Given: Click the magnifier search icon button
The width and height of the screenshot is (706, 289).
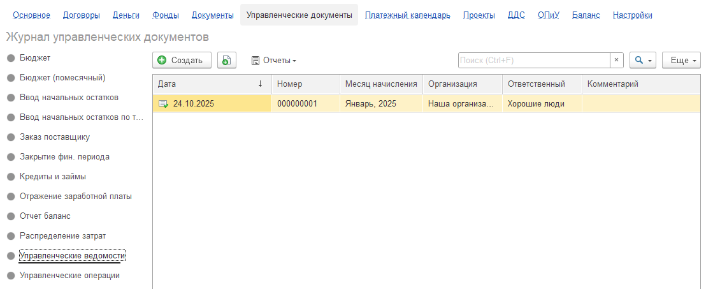Looking at the screenshot, I should (x=638, y=60).
